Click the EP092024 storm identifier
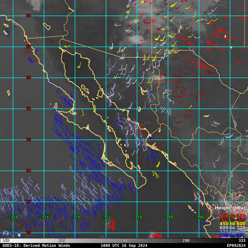This screenshot has height=248, width=248. (x=236, y=246)
